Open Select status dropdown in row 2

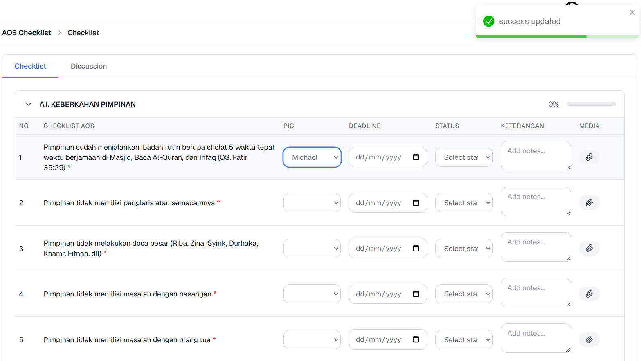click(463, 203)
